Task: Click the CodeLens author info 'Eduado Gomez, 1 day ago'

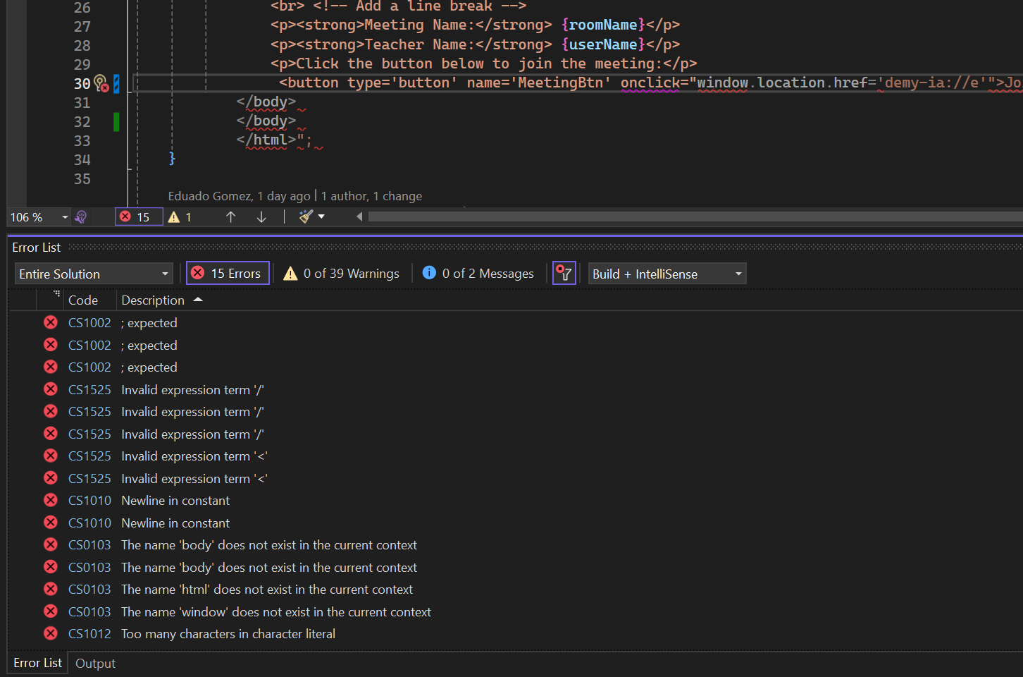Action: [x=240, y=196]
